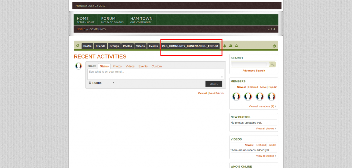Click the home icon in community toolbar
This screenshot has width=352, height=168.
coord(78,46)
